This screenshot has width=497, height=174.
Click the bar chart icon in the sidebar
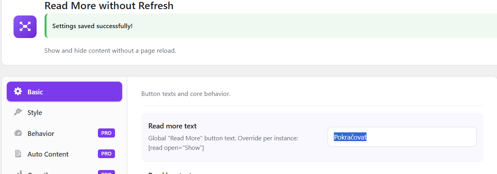(18, 172)
